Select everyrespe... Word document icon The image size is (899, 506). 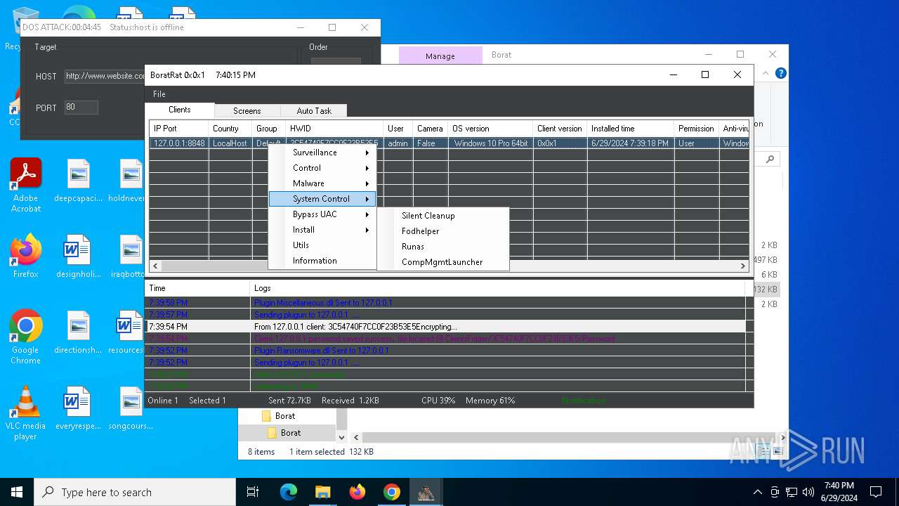(x=79, y=408)
